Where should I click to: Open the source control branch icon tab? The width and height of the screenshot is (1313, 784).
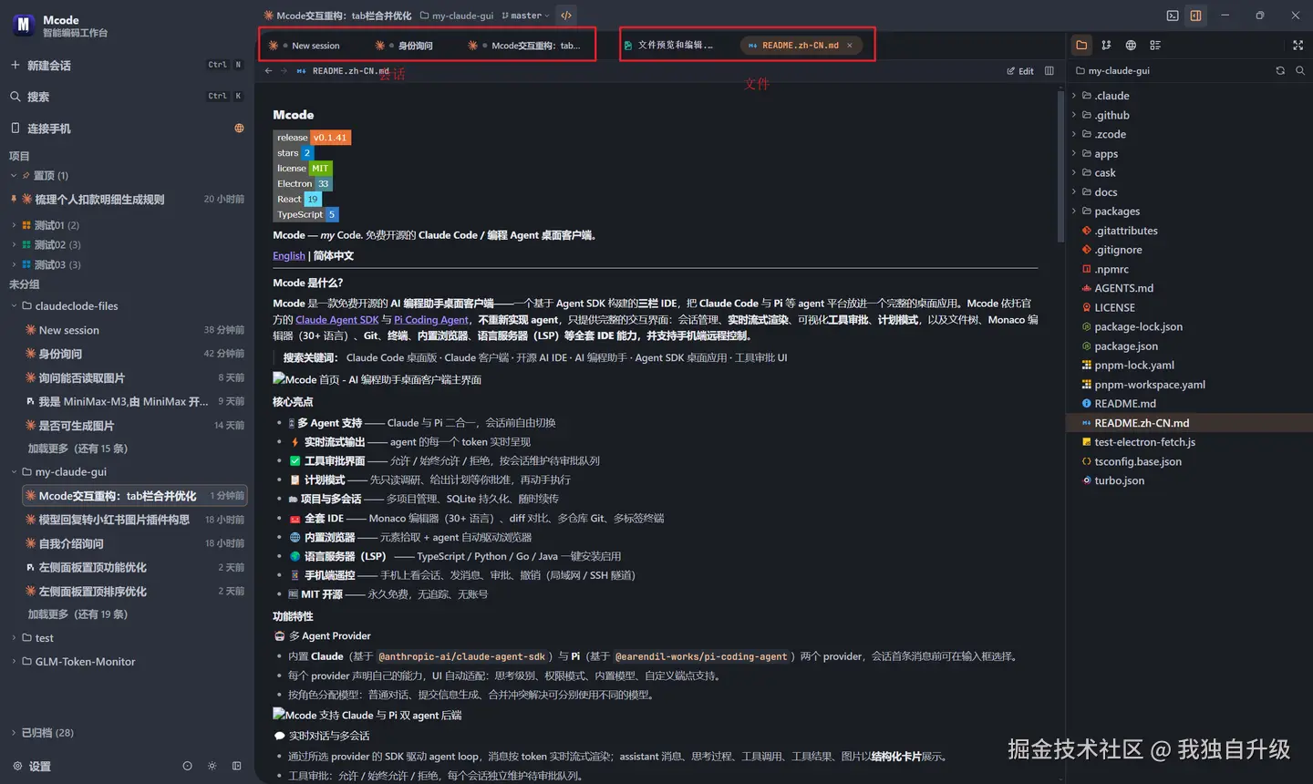pyautogui.click(x=1106, y=45)
